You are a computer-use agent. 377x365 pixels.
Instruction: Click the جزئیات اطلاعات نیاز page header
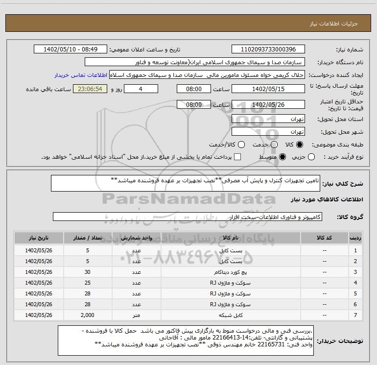pyautogui.click(x=333, y=24)
